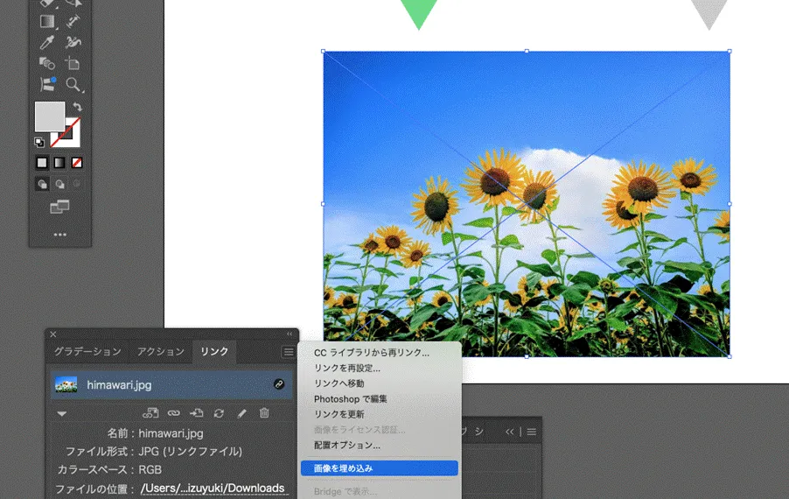Expand the Edit Toolbar three dots
The width and height of the screenshot is (789, 499).
pyautogui.click(x=59, y=235)
